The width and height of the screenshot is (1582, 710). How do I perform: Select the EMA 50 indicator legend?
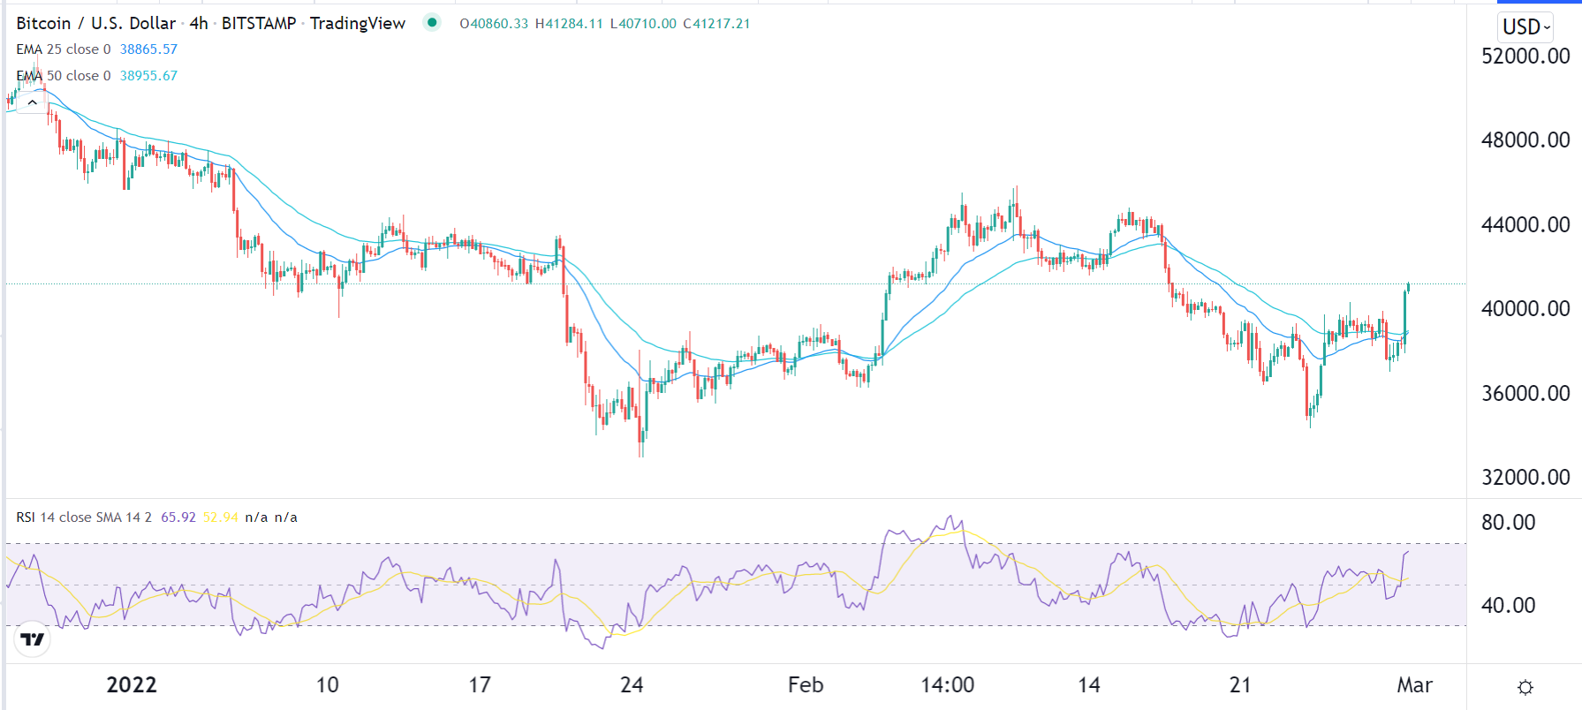(x=64, y=76)
